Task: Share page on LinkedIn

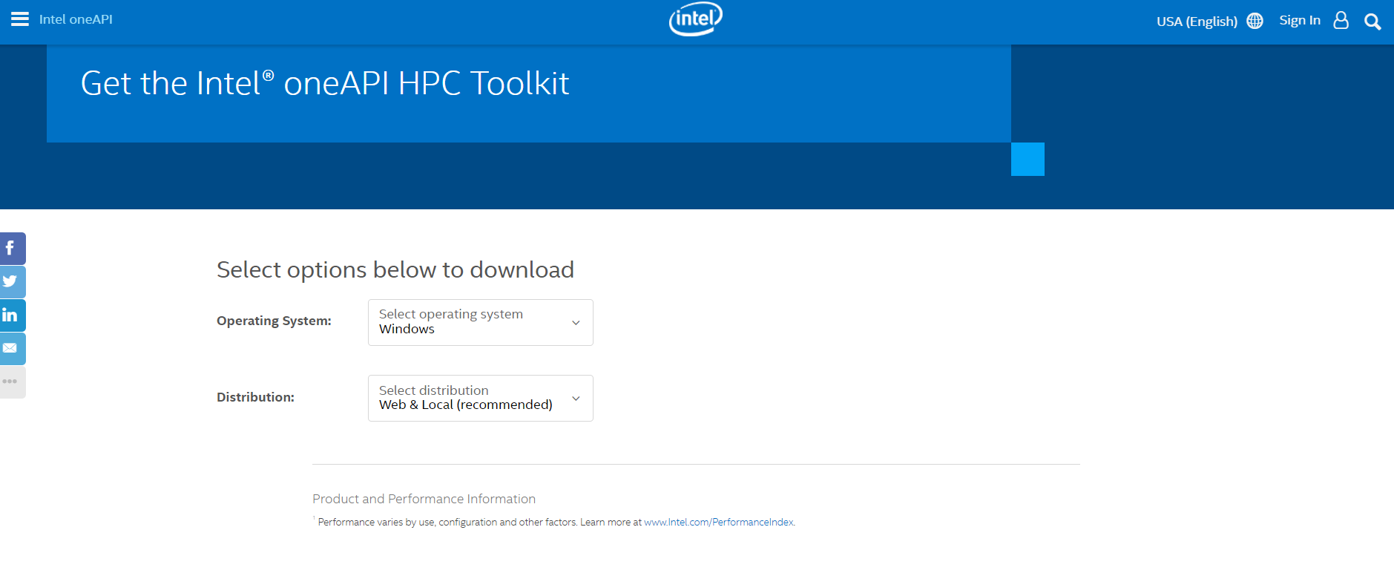Action: 11,315
